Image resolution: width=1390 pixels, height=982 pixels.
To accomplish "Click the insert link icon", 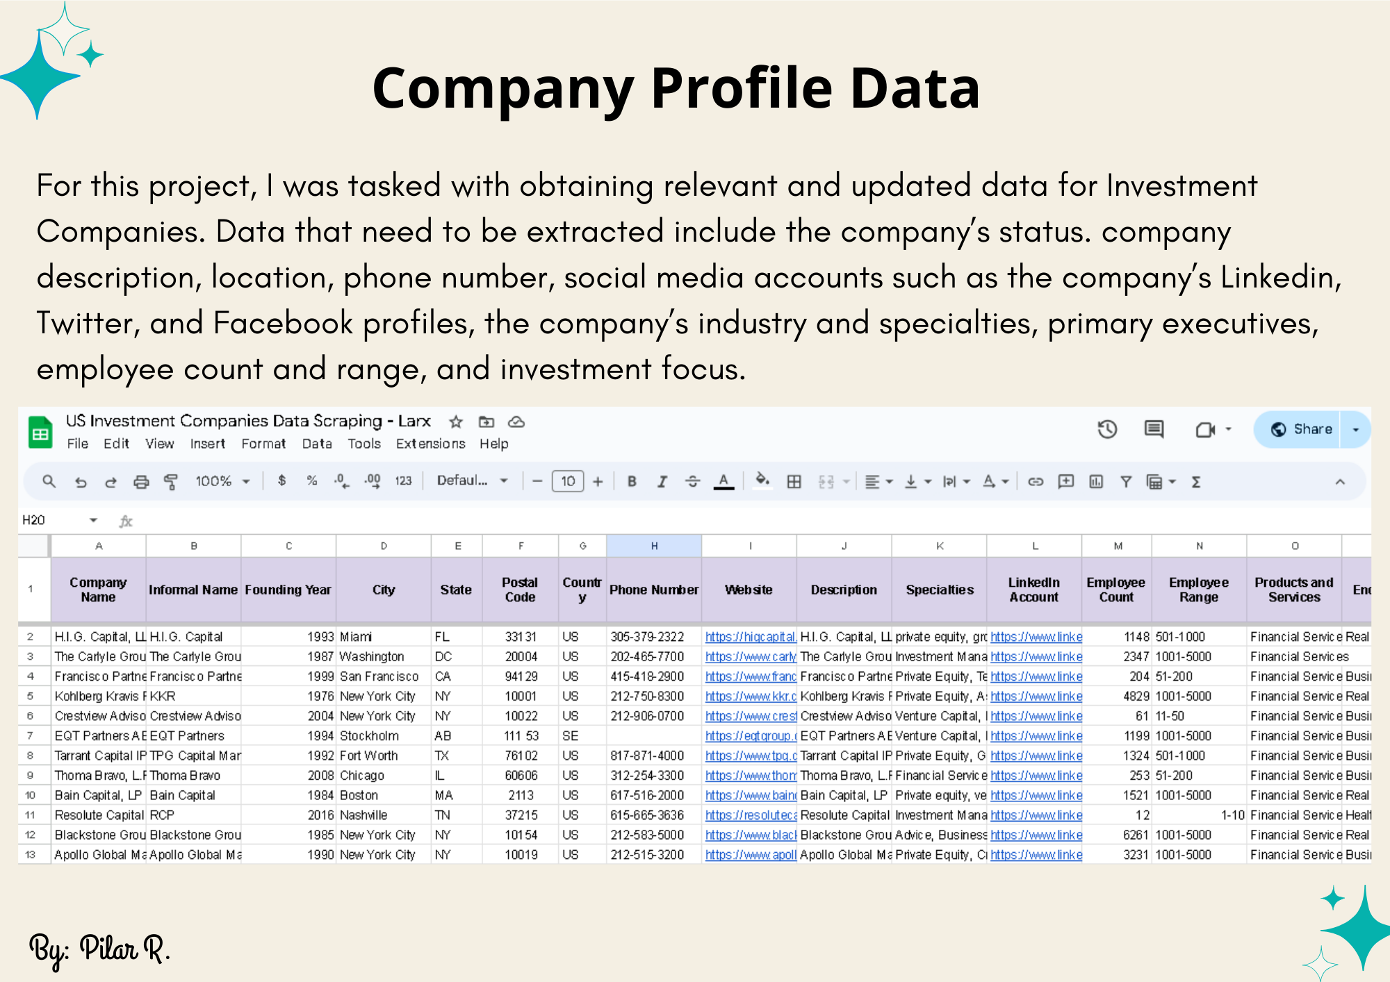I will click(1036, 481).
